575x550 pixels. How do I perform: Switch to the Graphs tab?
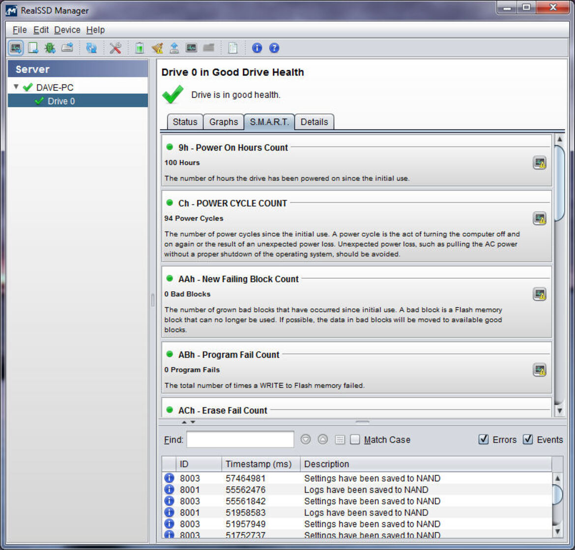[x=224, y=122]
